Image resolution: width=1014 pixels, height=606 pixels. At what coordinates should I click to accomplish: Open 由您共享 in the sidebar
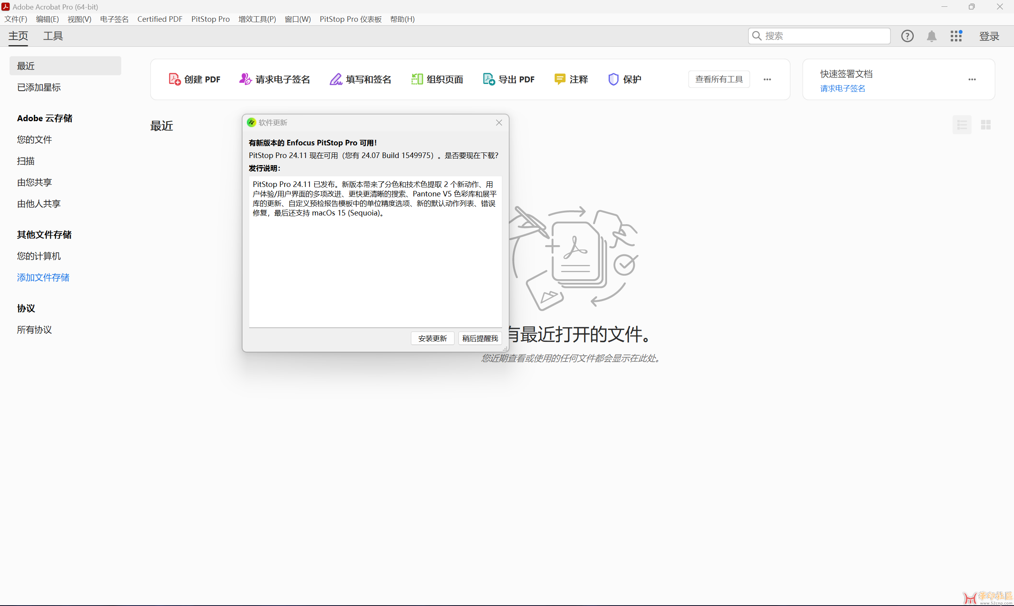(x=34, y=182)
